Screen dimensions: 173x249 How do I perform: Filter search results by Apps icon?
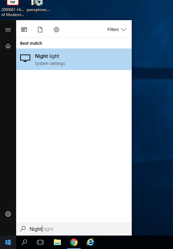click(24, 30)
